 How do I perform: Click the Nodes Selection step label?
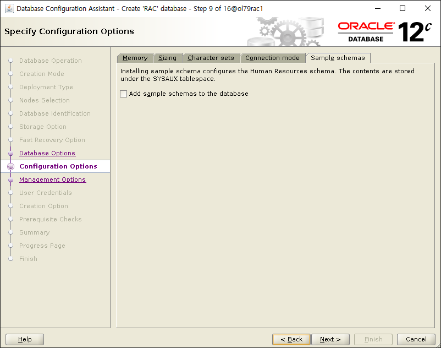click(45, 100)
